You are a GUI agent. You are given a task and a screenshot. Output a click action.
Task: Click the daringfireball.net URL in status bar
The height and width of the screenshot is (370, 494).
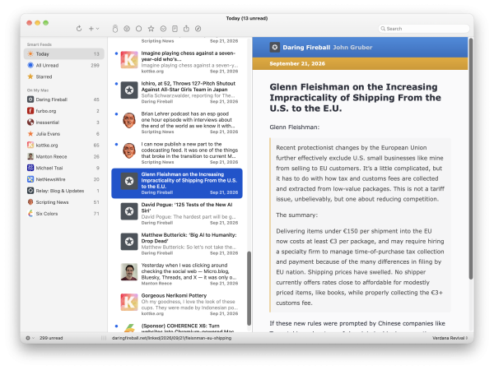point(172,338)
